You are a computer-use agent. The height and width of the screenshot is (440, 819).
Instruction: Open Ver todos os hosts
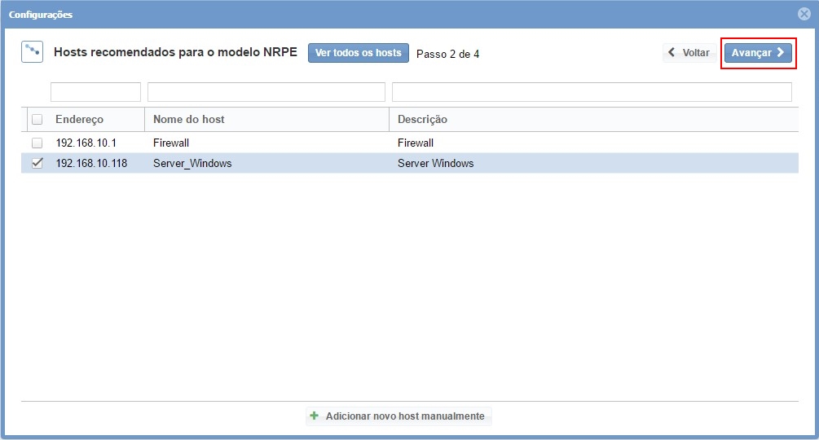pos(358,53)
